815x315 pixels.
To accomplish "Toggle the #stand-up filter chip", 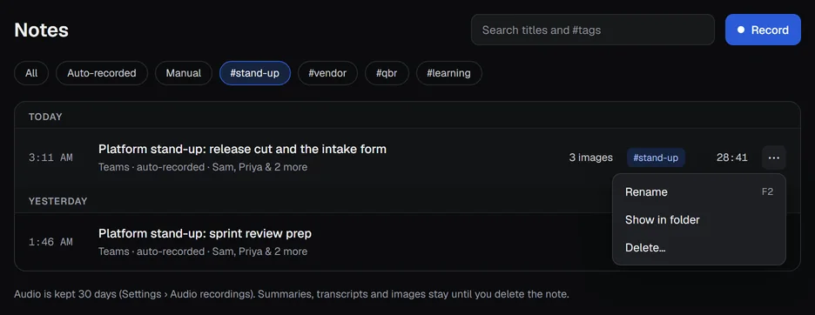I will point(254,73).
